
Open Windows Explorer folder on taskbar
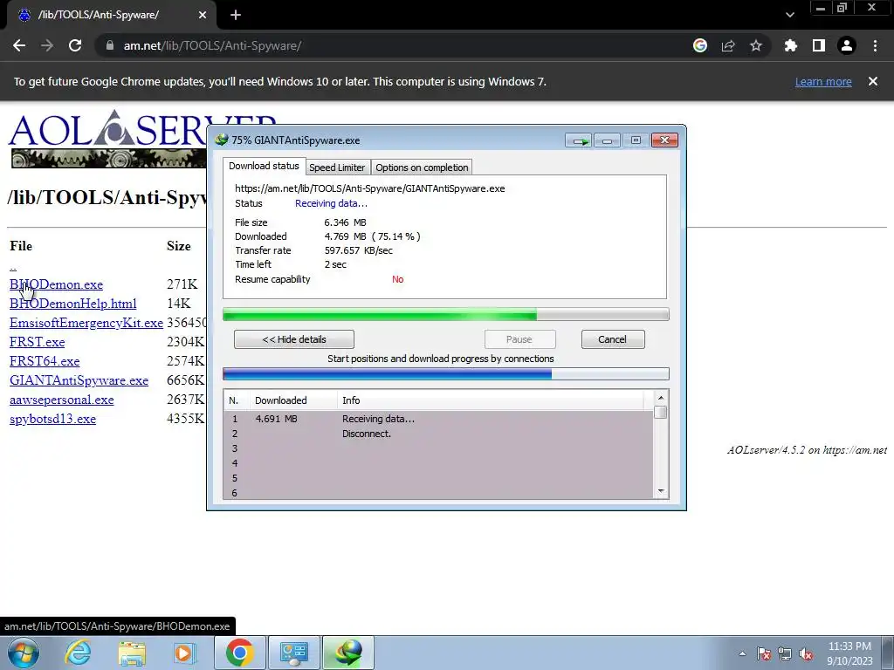click(x=132, y=653)
